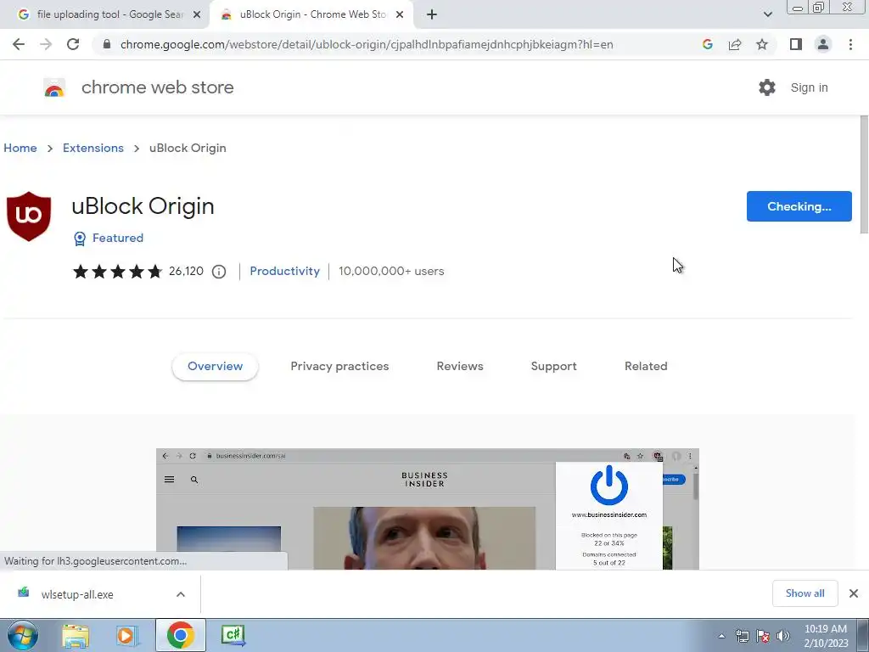Bookmark this page with star icon
Screen dimensions: 869x652
point(762,44)
